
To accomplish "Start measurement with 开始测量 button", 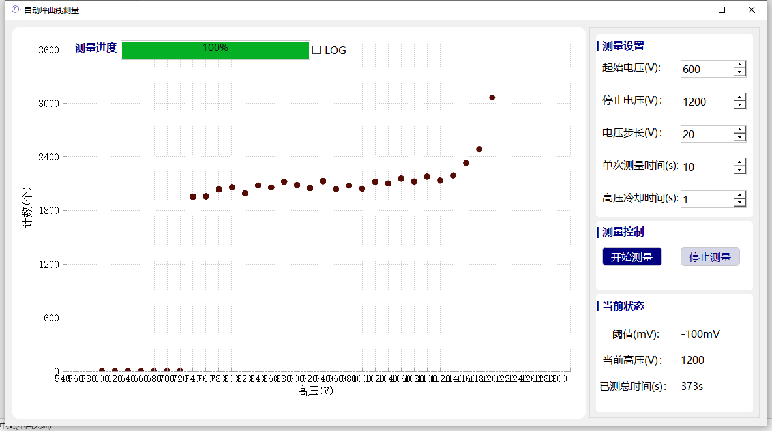I will [x=632, y=257].
